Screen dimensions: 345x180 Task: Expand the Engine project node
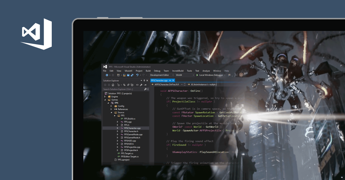coord(105,97)
